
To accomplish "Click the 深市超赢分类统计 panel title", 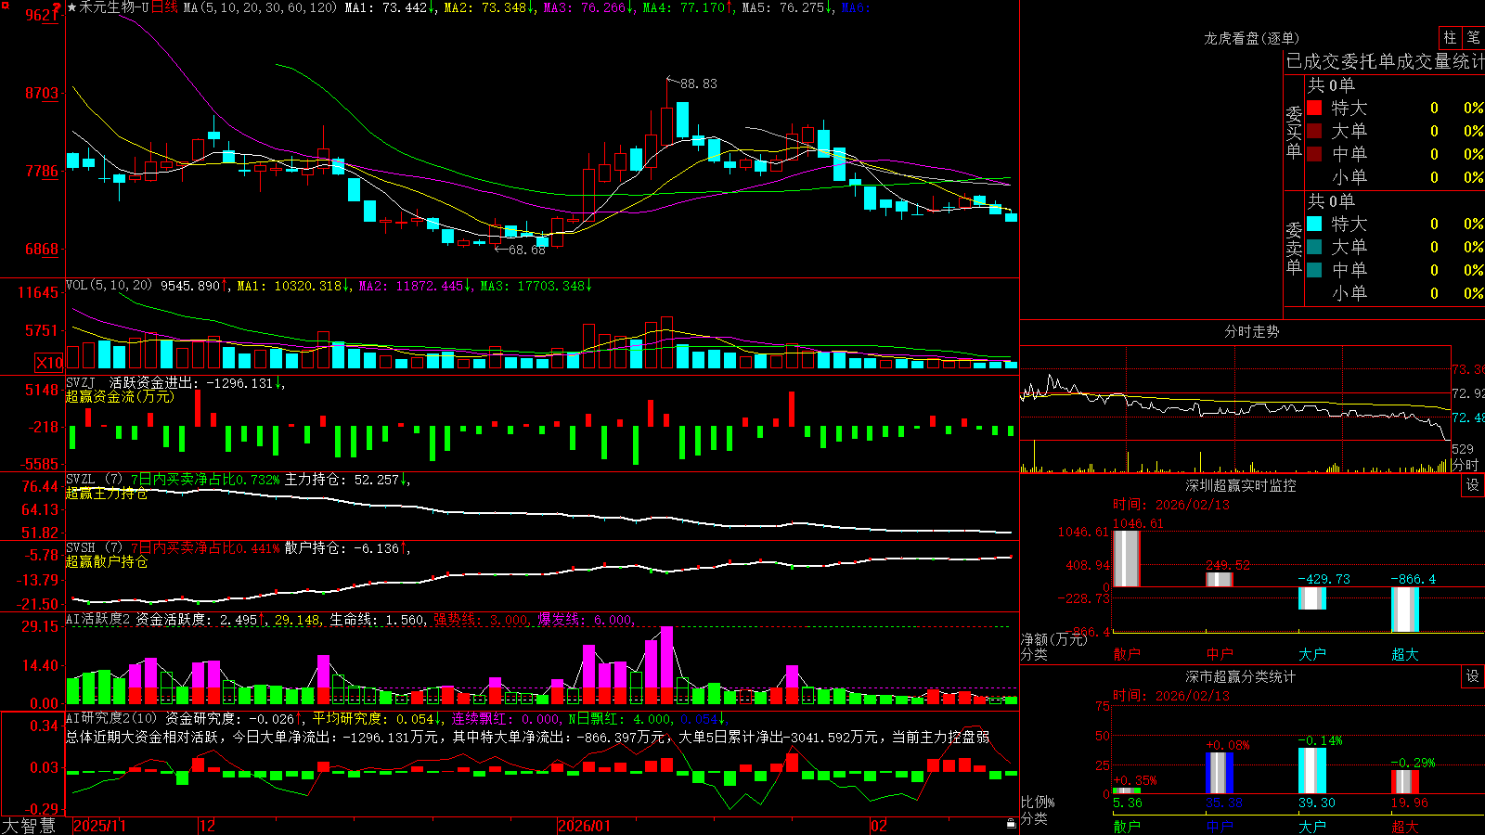I will [x=1241, y=676].
